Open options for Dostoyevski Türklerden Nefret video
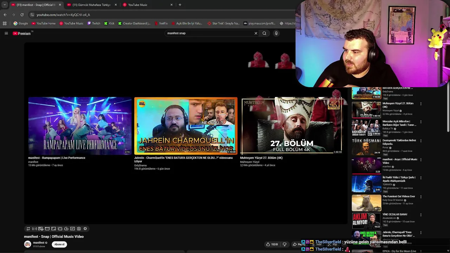Screen dimensions: 450x253 coord(421,141)
